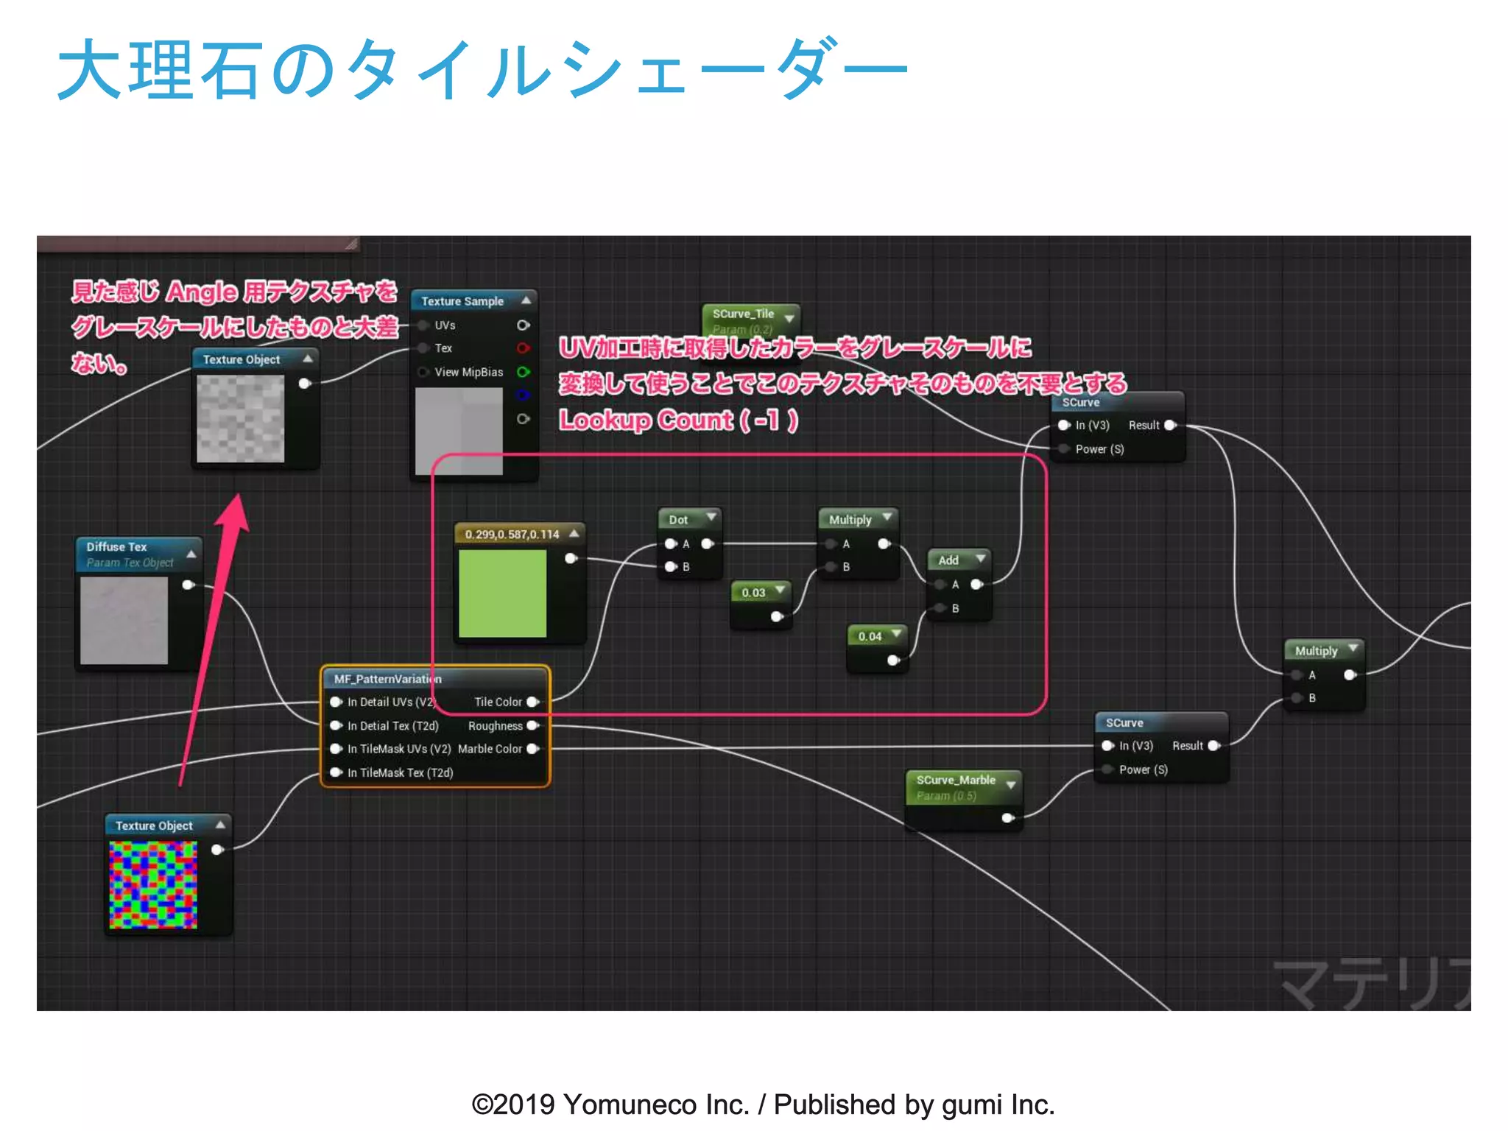The height and width of the screenshot is (1131, 1508).
Task: Expand the 0.03 constant node
Action: click(x=780, y=591)
